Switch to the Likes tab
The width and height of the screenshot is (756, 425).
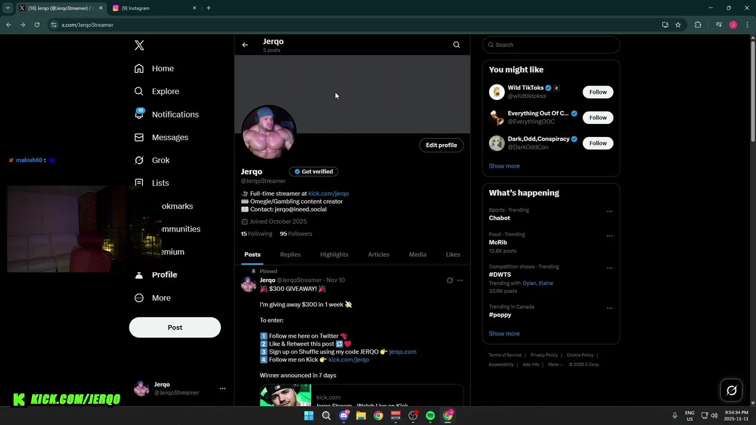coord(453,254)
